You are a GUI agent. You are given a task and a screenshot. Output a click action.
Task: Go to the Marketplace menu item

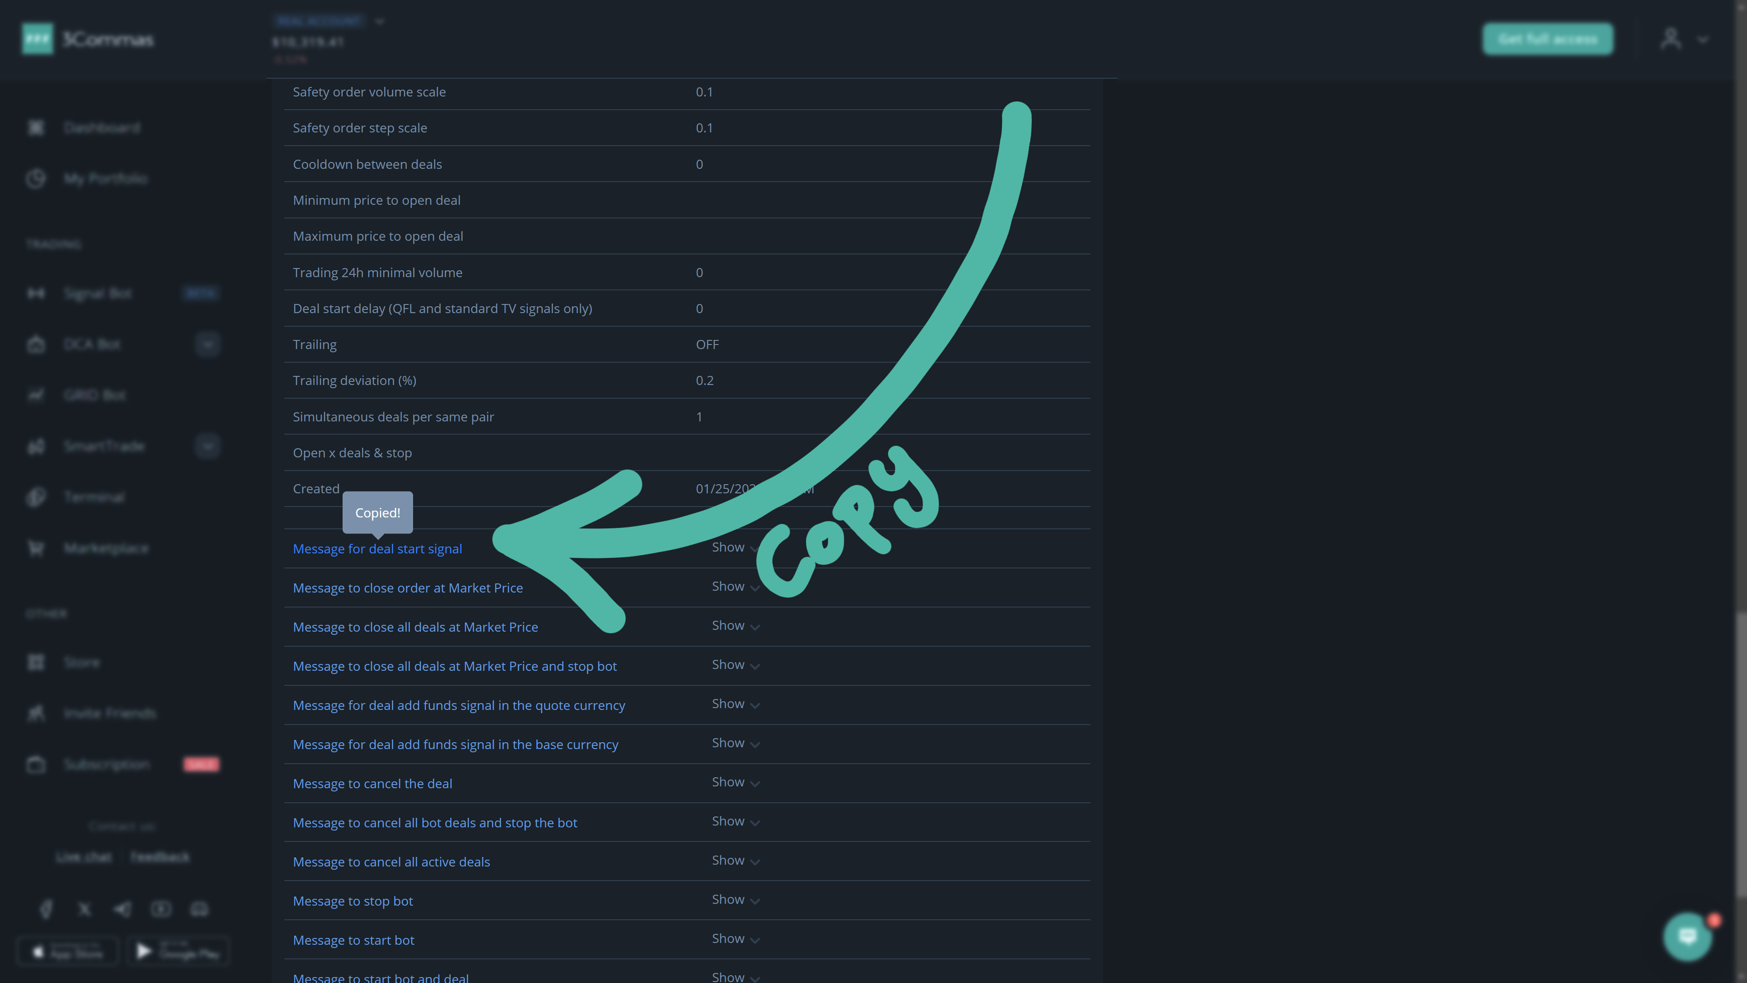tap(106, 547)
